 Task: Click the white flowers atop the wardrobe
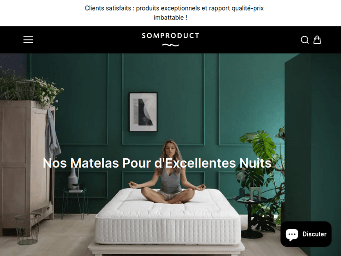(x=47, y=90)
